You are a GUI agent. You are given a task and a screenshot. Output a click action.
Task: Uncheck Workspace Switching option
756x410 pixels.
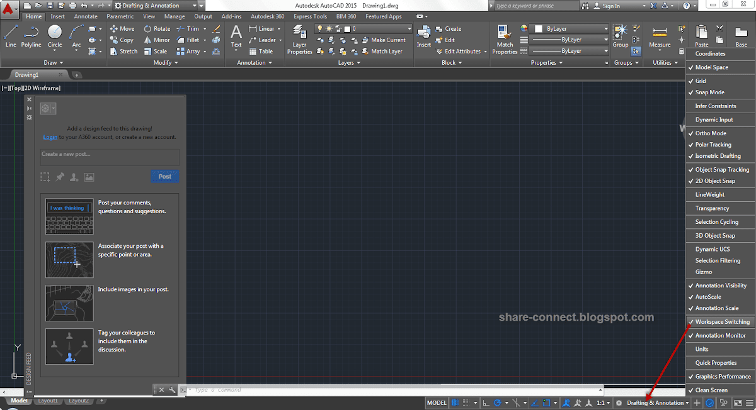click(x=719, y=322)
